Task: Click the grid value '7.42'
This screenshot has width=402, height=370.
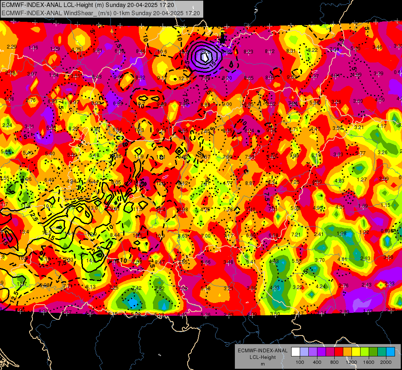Action: pyautogui.click(x=137, y=288)
